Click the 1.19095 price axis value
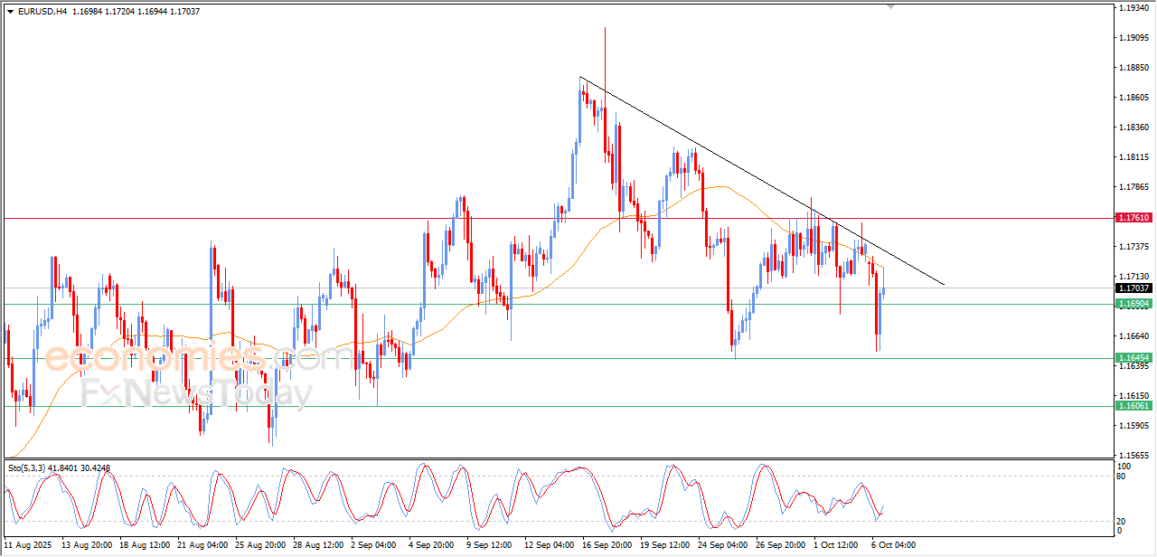 pyautogui.click(x=1133, y=38)
